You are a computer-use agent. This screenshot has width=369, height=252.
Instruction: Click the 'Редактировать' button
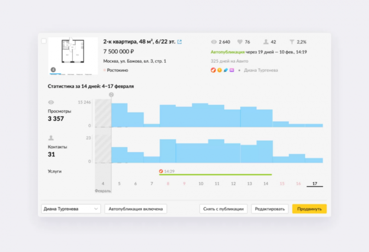(x=270, y=209)
